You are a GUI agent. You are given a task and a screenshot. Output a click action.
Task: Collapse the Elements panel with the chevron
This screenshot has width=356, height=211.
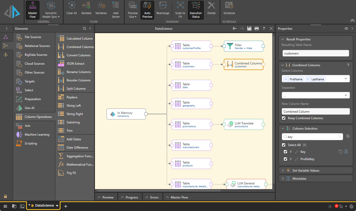[x=90, y=29]
